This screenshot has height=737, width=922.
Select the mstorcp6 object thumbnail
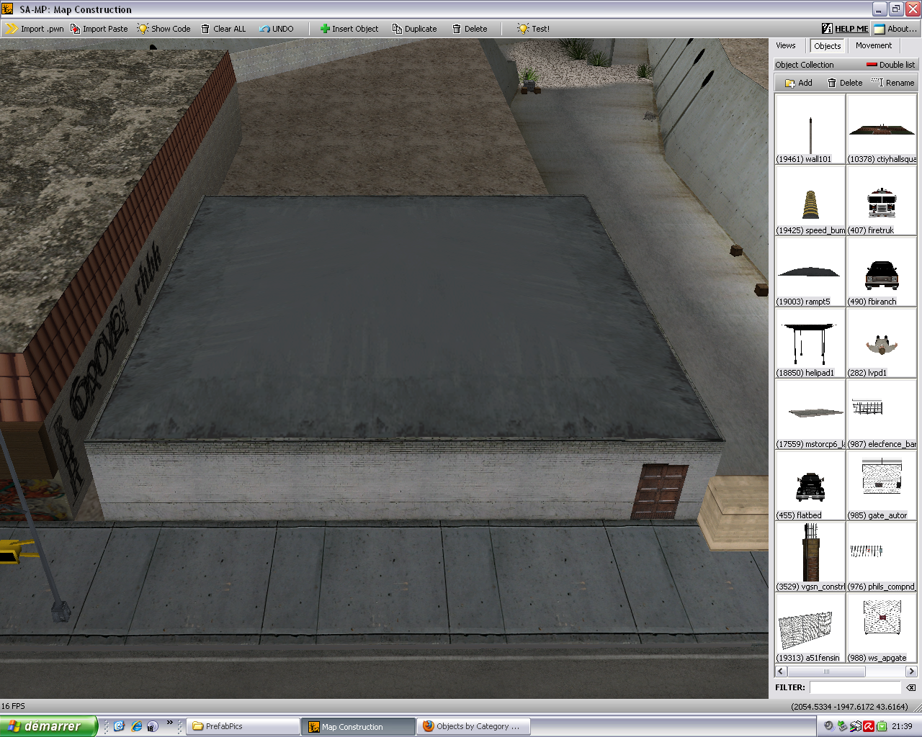tap(810, 415)
